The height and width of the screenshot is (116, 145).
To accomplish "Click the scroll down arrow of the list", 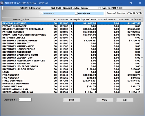I will pos(142,84).
